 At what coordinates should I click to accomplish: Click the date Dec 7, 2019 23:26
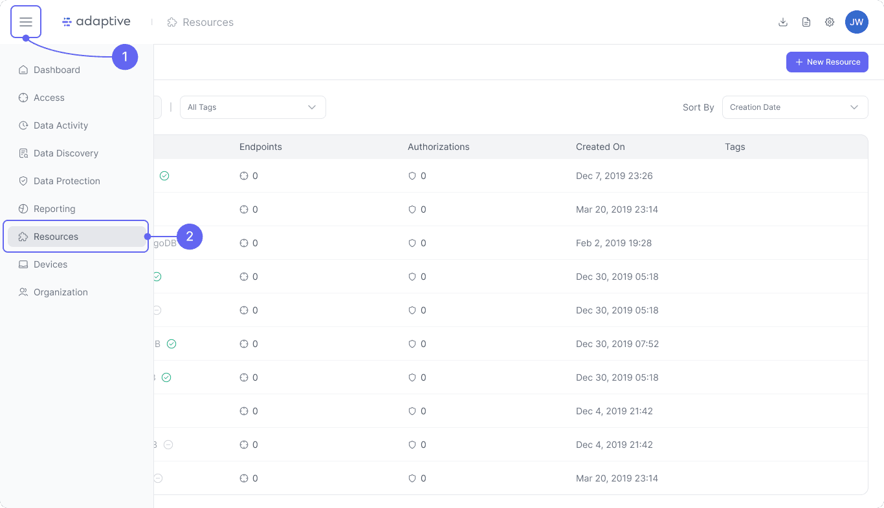[x=614, y=176]
